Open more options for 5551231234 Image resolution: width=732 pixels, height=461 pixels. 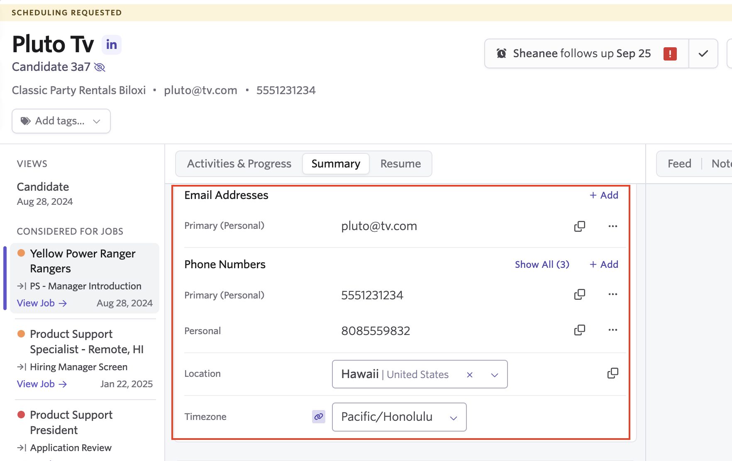(x=613, y=294)
